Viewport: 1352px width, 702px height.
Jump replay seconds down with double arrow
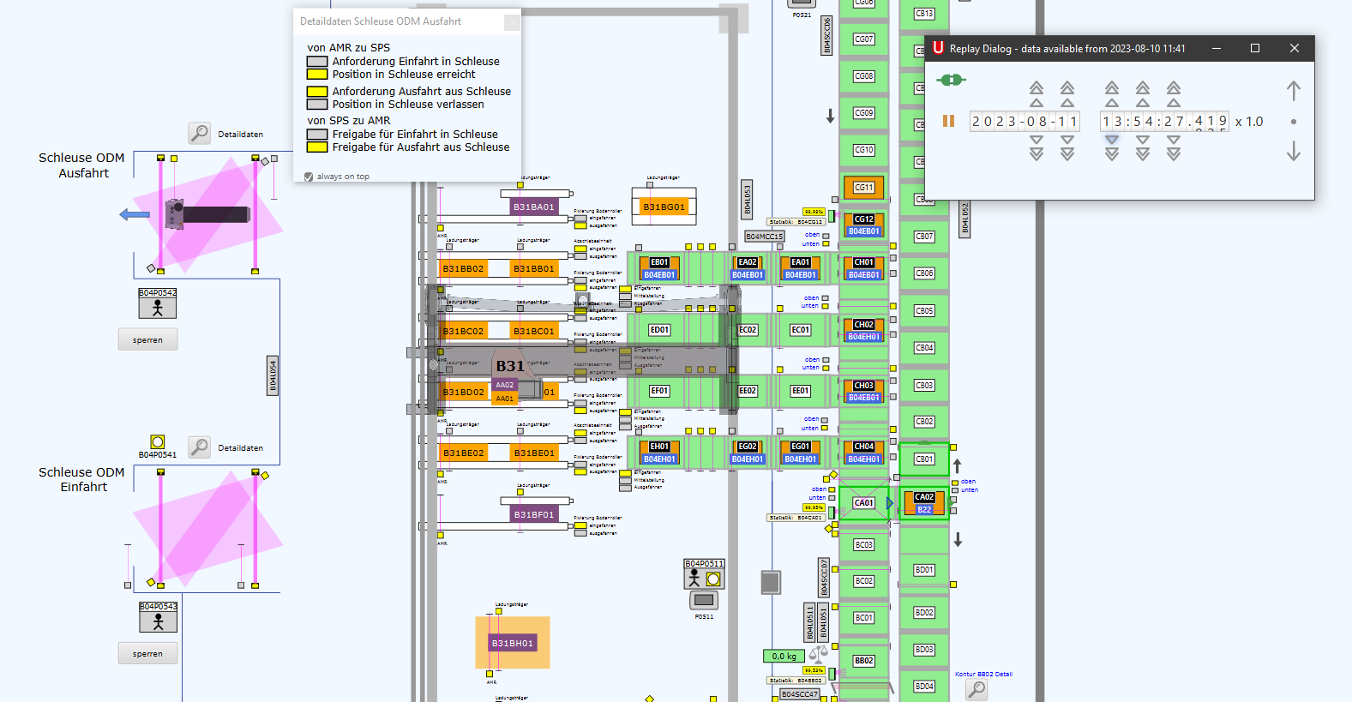(x=1174, y=154)
